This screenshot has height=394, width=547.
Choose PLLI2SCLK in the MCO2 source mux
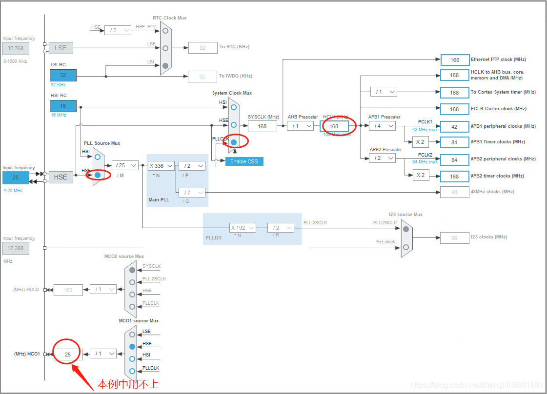(132, 282)
